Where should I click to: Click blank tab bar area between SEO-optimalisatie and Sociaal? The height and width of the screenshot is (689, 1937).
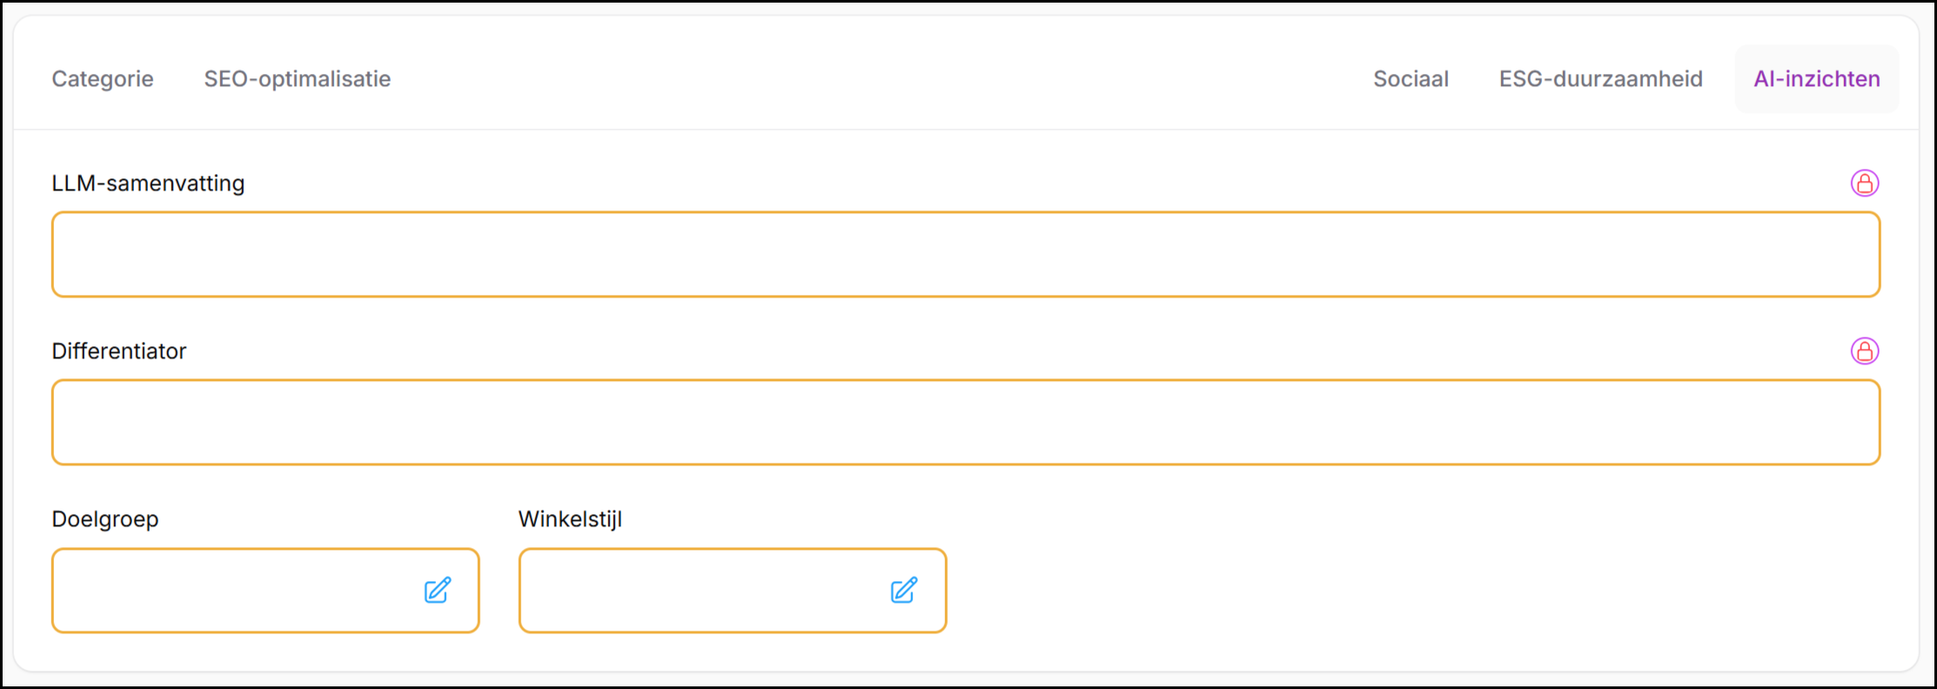click(870, 79)
